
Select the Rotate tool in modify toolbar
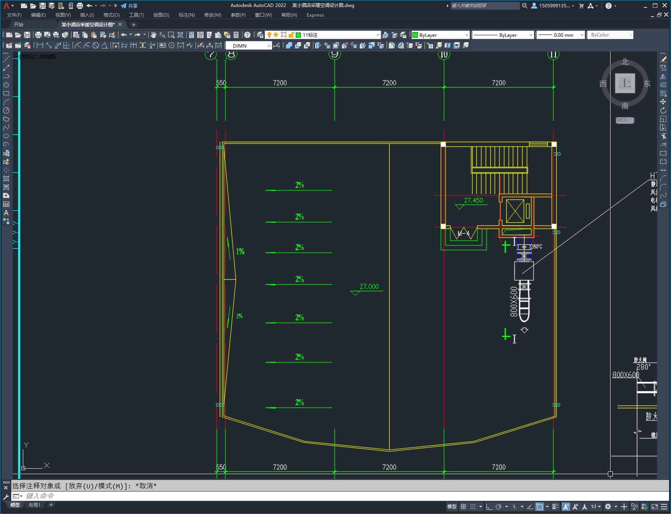click(x=663, y=110)
